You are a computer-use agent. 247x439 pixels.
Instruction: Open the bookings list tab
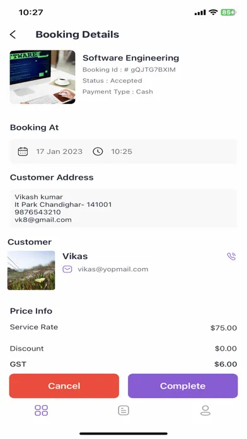click(x=123, y=410)
